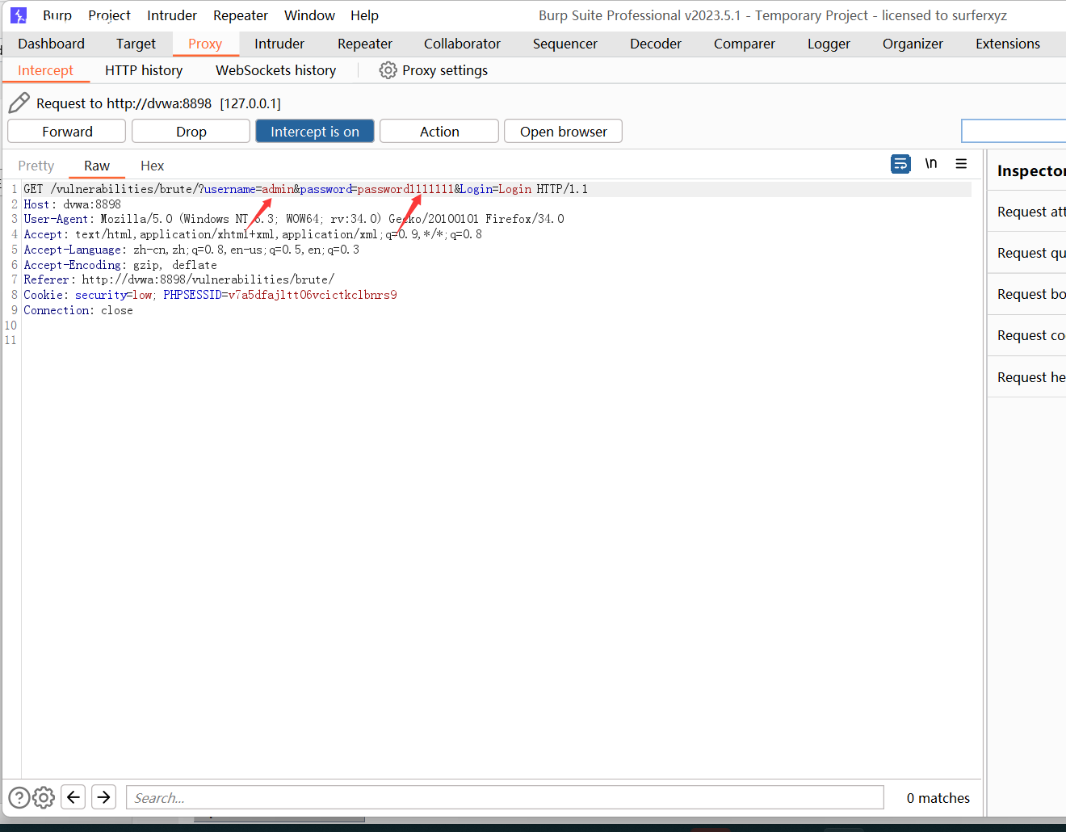Image resolution: width=1066 pixels, height=832 pixels.
Task: Switch to the Pretty view tab
Action: coord(36,166)
